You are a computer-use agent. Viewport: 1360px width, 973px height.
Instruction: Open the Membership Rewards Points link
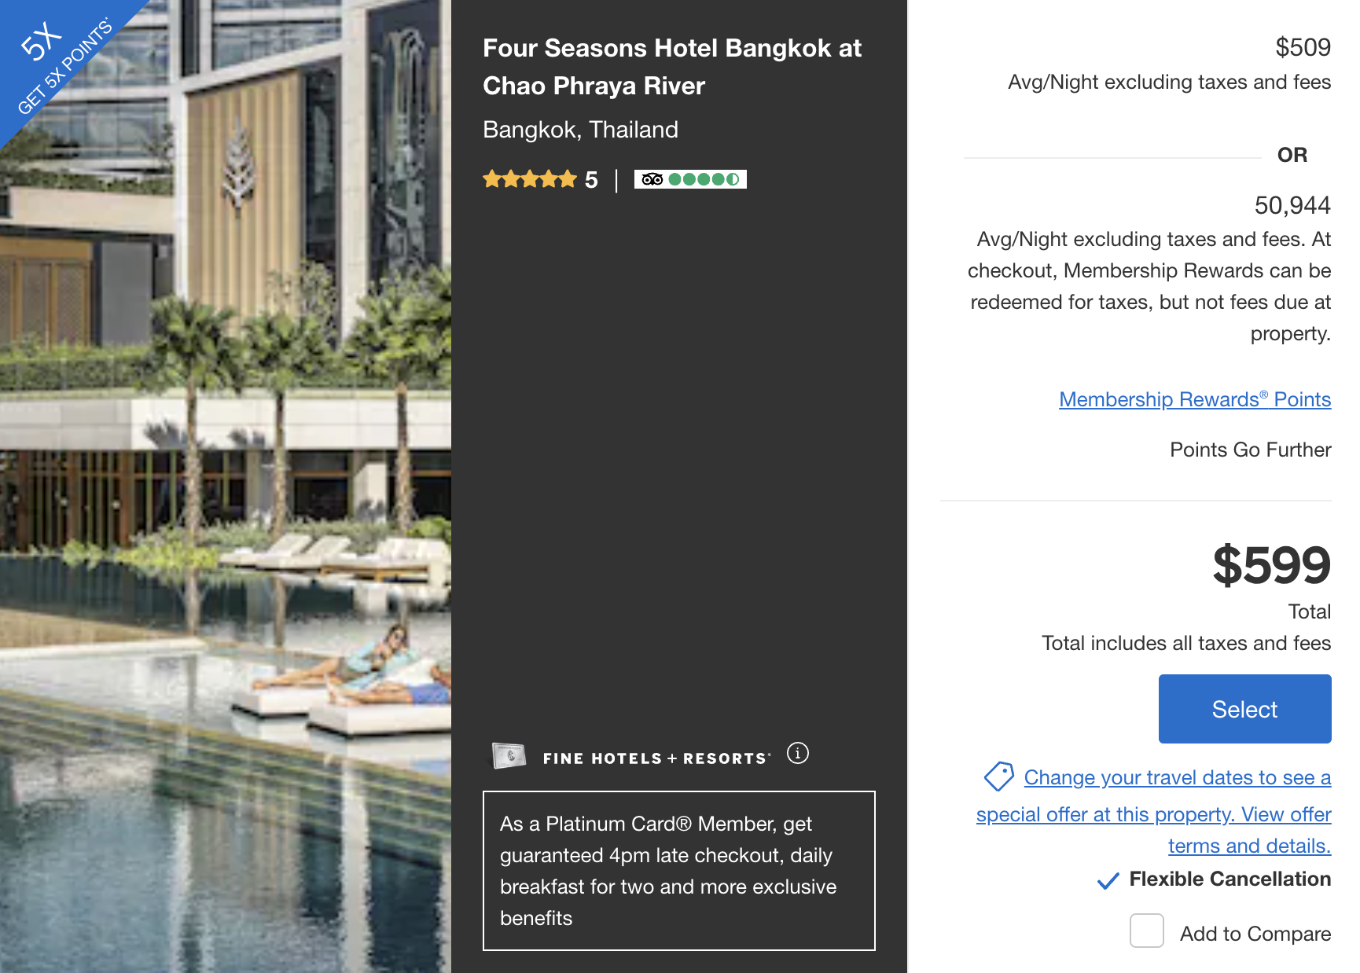pyautogui.click(x=1194, y=399)
